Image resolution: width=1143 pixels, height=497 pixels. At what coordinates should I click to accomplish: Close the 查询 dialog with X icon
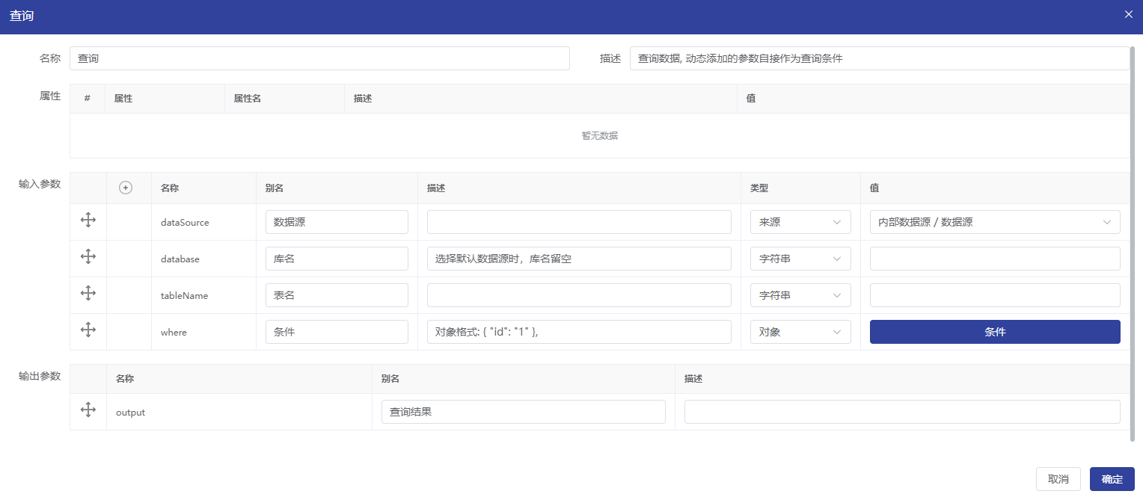(1128, 14)
